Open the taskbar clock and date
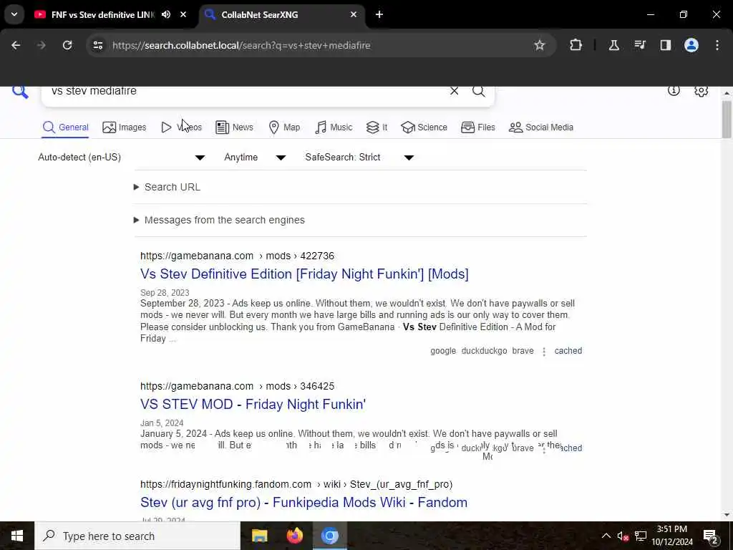The image size is (733, 550). pos(672,536)
